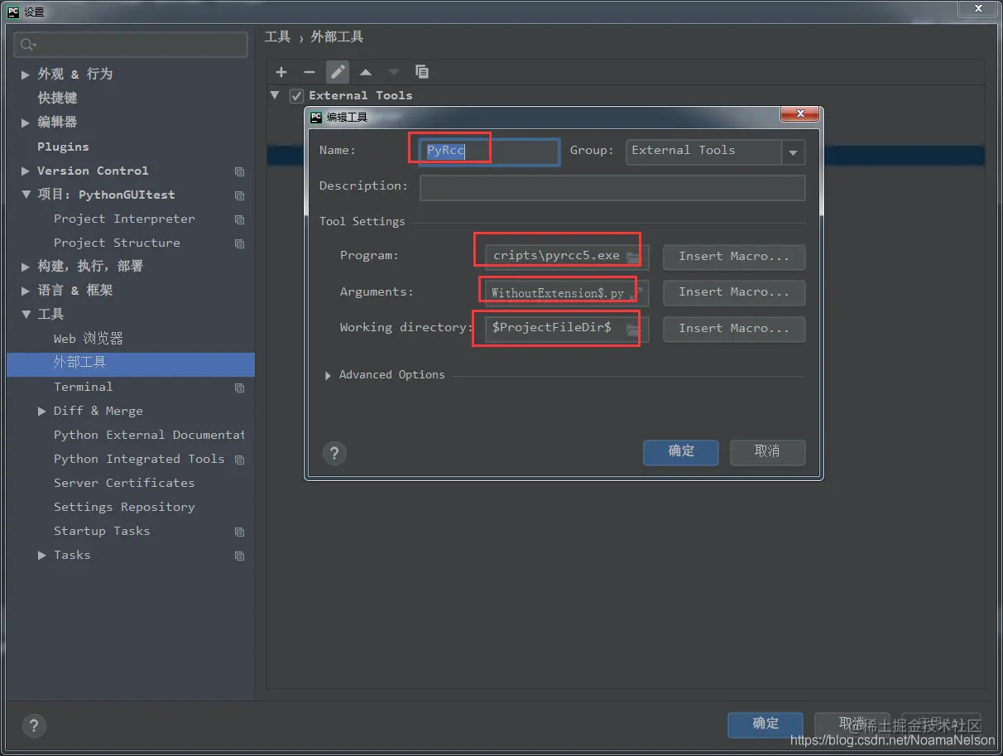Expand the 外观 & 行为 settings category
Viewport: 1003px width, 756px height.
coord(26,75)
